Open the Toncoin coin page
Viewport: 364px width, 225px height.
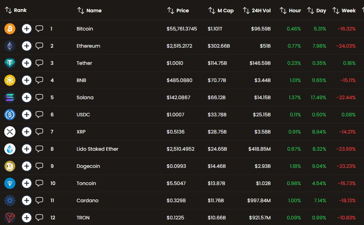(86, 183)
